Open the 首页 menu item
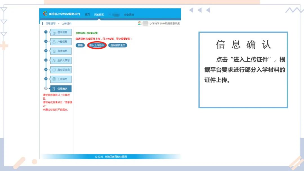304x171 pixels. [88, 14]
